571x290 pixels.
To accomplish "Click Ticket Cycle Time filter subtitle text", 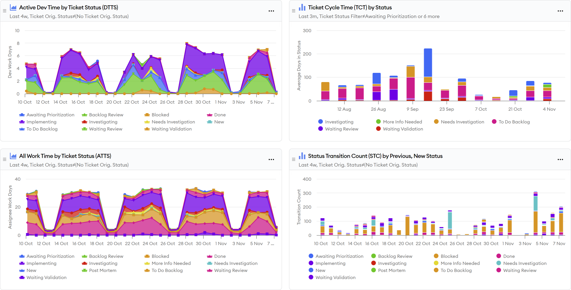I will coord(369,16).
